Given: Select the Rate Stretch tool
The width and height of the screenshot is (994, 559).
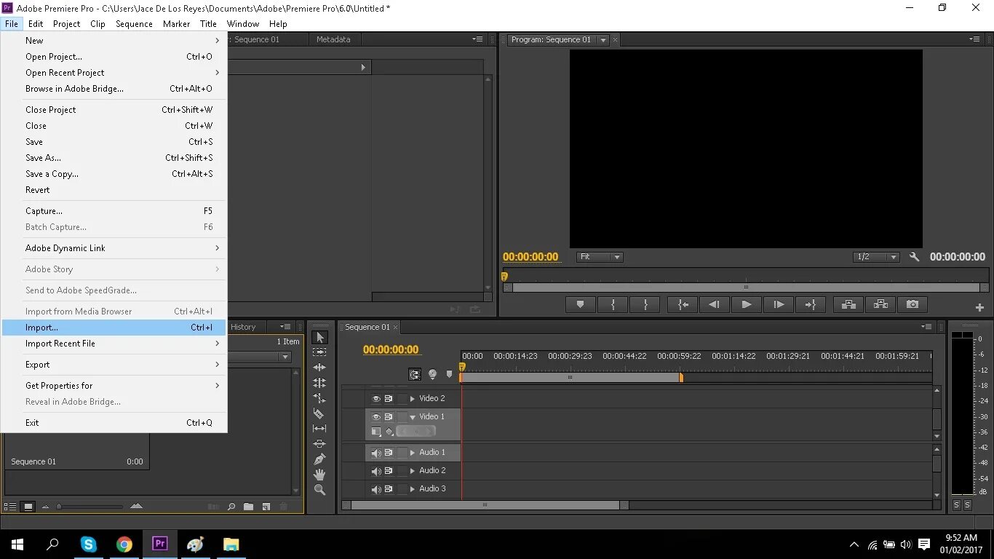Looking at the screenshot, I should [319, 398].
